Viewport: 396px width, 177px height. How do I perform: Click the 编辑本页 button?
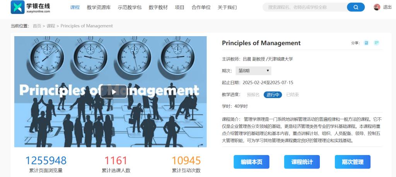pyautogui.click(x=251, y=162)
